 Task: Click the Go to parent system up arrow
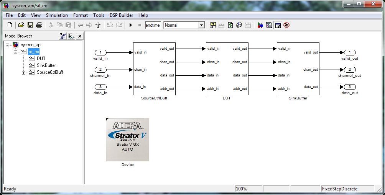pyautogui.click(x=98, y=25)
